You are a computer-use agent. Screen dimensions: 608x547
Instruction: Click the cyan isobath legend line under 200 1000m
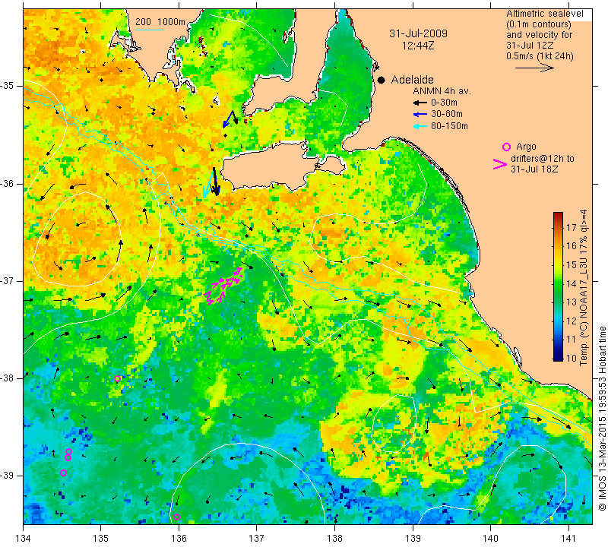pyautogui.click(x=150, y=30)
